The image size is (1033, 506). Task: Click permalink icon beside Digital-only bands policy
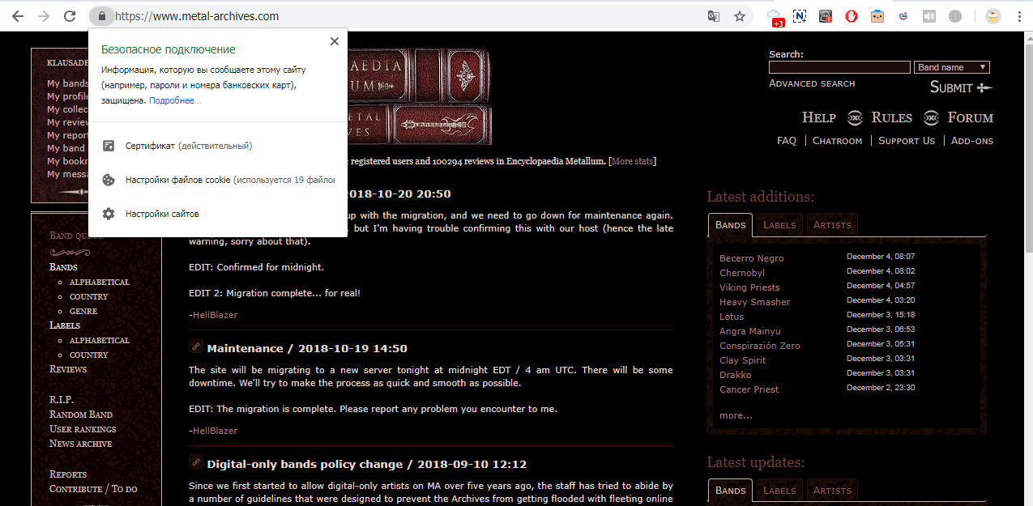(195, 462)
